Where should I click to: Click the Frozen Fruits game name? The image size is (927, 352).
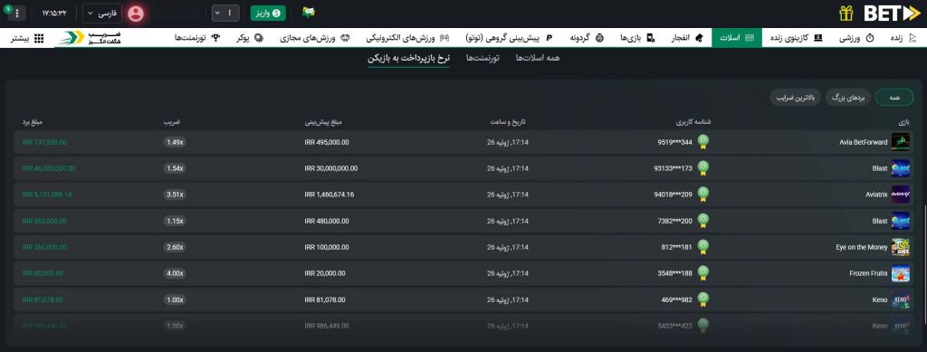(868, 273)
